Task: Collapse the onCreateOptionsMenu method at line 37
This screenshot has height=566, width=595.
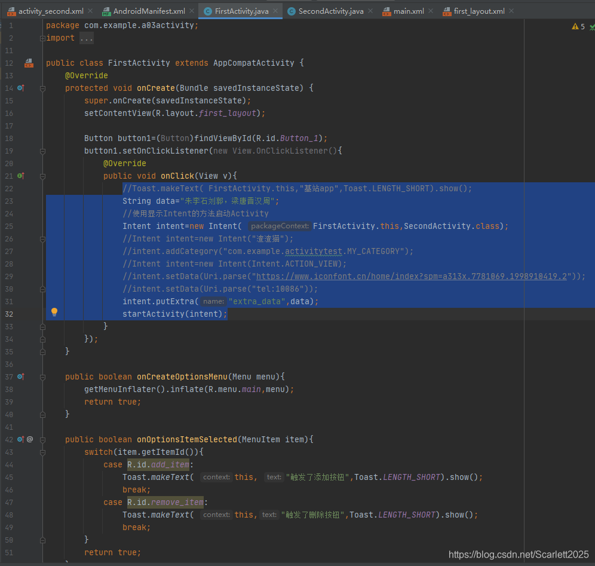Action: pyautogui.click(x=42, y=377)
